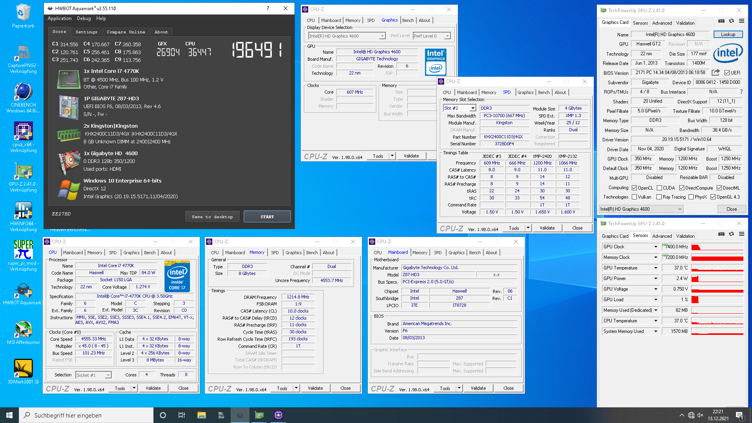752x423 pixels.
Task: Open hamburger menu in GPU-Z Sensors window
Action: pos(741,234)
